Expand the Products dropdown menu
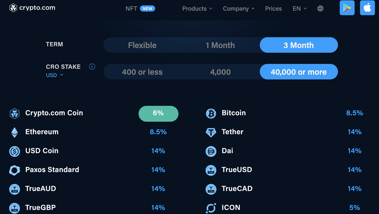 pyautogui.click(x=197, y=9)
